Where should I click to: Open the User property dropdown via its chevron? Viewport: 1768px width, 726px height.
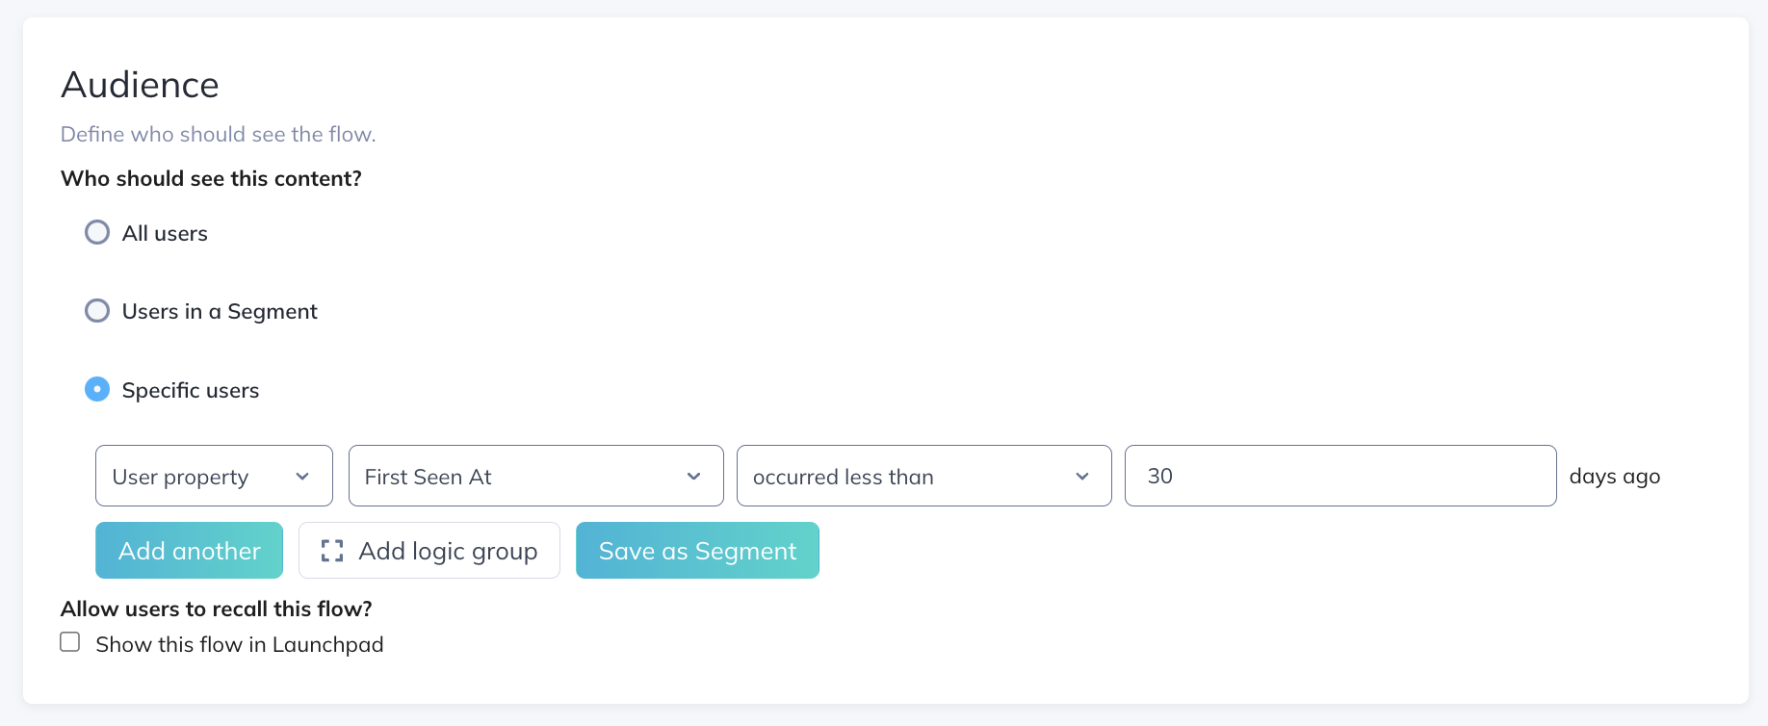[303, 476]
